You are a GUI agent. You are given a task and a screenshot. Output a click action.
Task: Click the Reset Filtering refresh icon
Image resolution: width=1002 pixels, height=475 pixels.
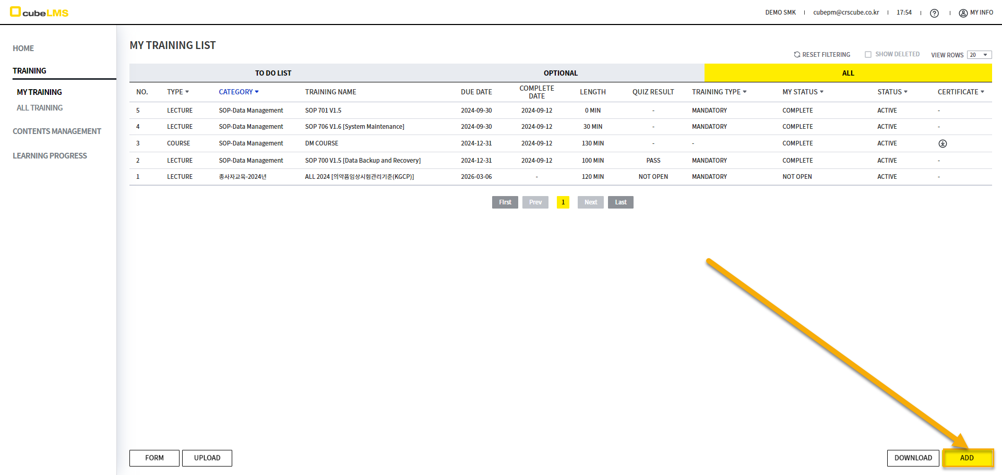tap(797, 55)
